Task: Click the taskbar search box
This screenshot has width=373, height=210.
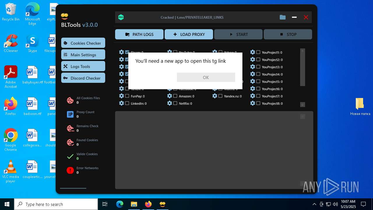Action: (56, 204)
